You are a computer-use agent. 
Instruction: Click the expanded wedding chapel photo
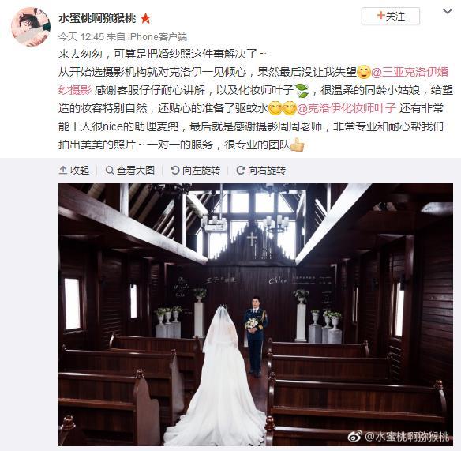point(256,314)
